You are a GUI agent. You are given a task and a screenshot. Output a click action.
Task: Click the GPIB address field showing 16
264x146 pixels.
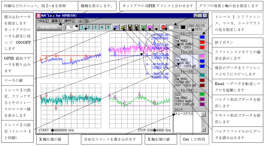click(x=72, y=27)
